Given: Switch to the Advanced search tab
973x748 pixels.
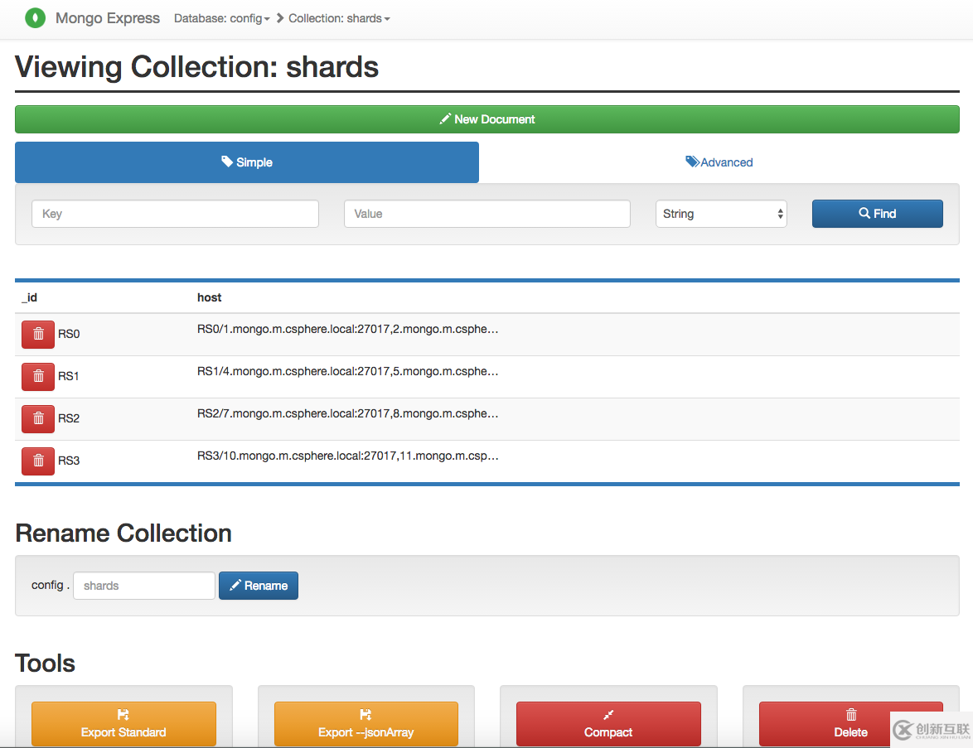Looking at the screenshot, I should (x=719, y=162).
